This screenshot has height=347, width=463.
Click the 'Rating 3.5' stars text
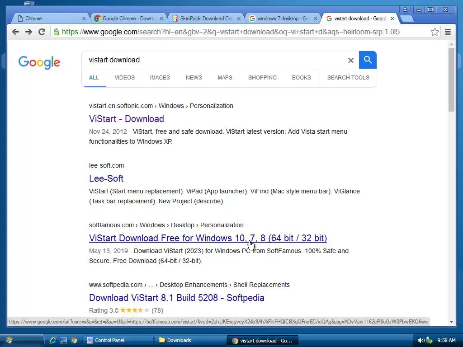point(126,310)
